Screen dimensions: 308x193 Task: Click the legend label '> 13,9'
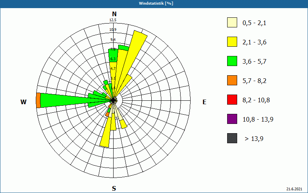(x=254, y=139)
